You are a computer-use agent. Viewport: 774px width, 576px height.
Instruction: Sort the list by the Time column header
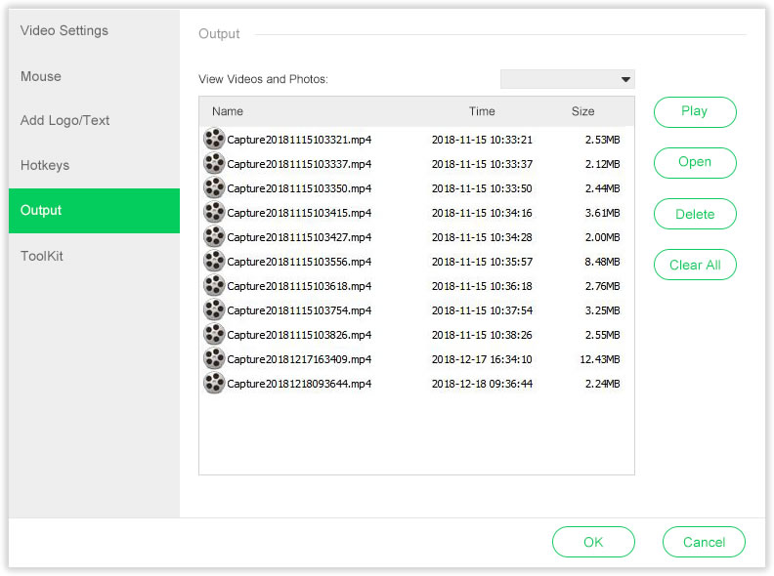point(482,111)
